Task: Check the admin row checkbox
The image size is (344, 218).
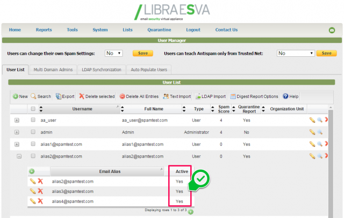Action: click(33, 132)
